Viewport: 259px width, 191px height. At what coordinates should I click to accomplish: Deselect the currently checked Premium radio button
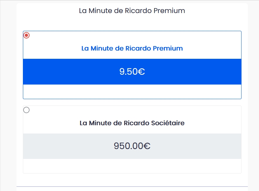point(26,35)
